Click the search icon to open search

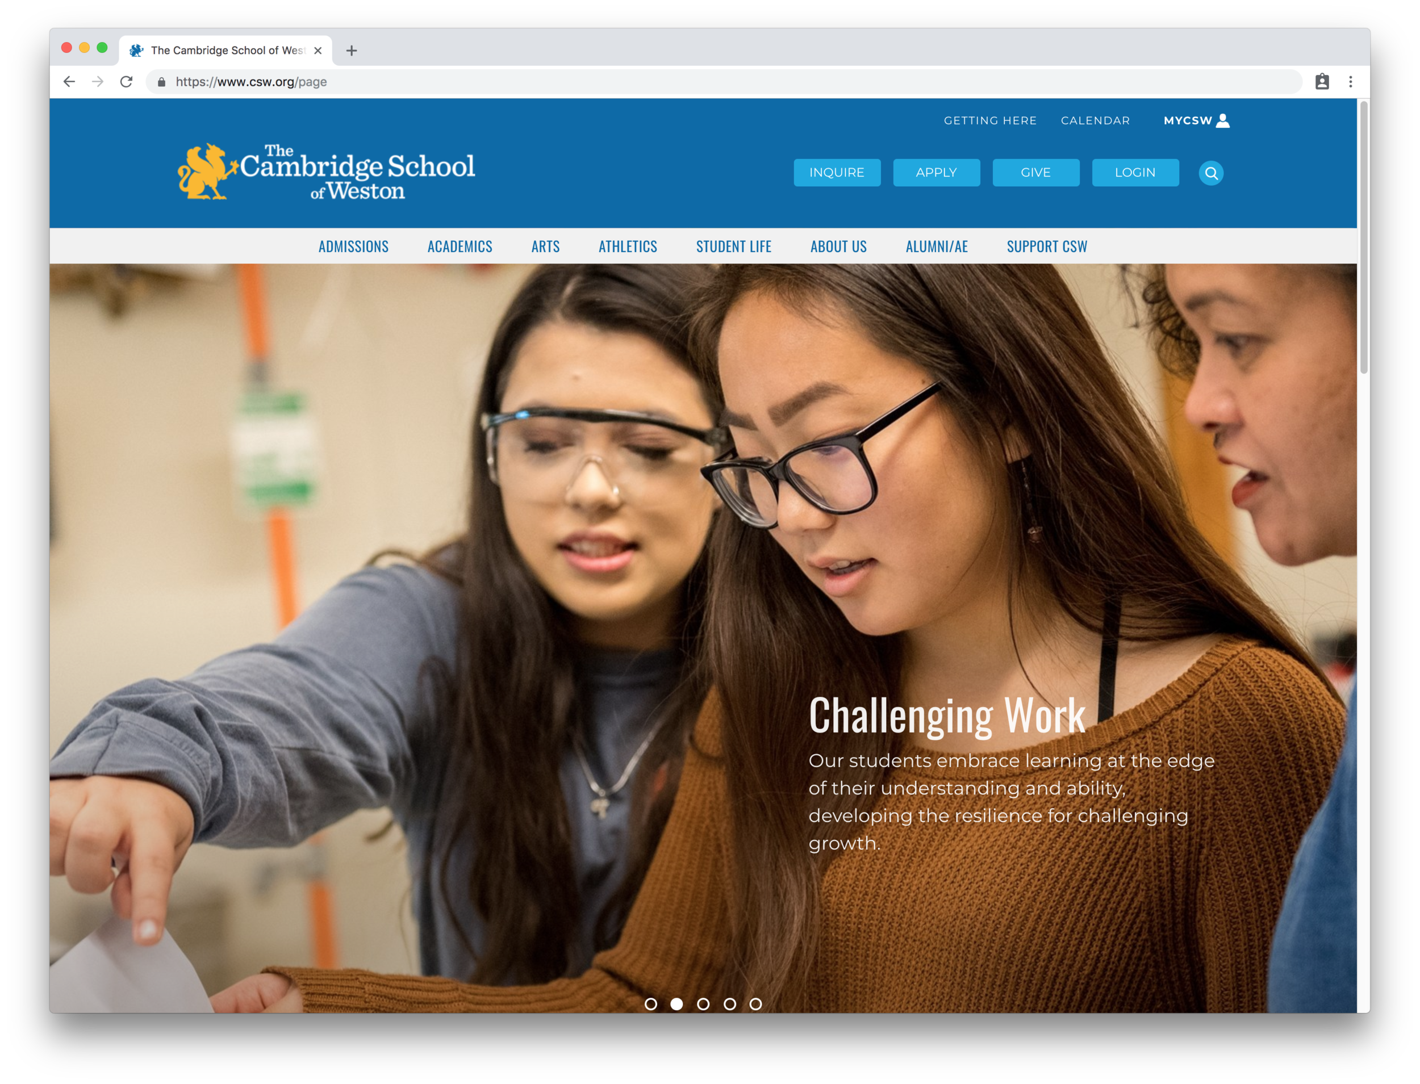coord(1212,172)
